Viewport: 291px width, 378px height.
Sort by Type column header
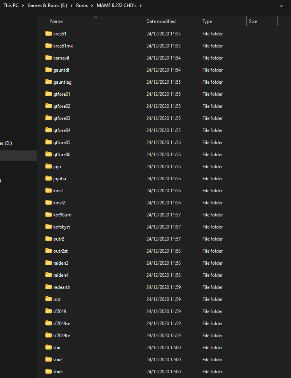(207, 21)
